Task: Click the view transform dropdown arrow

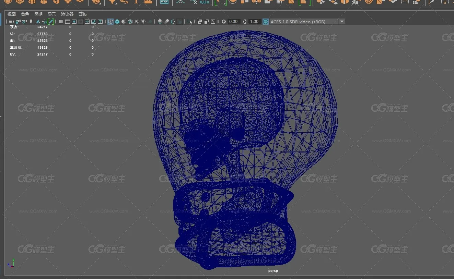Action: [x=342, y=22]
